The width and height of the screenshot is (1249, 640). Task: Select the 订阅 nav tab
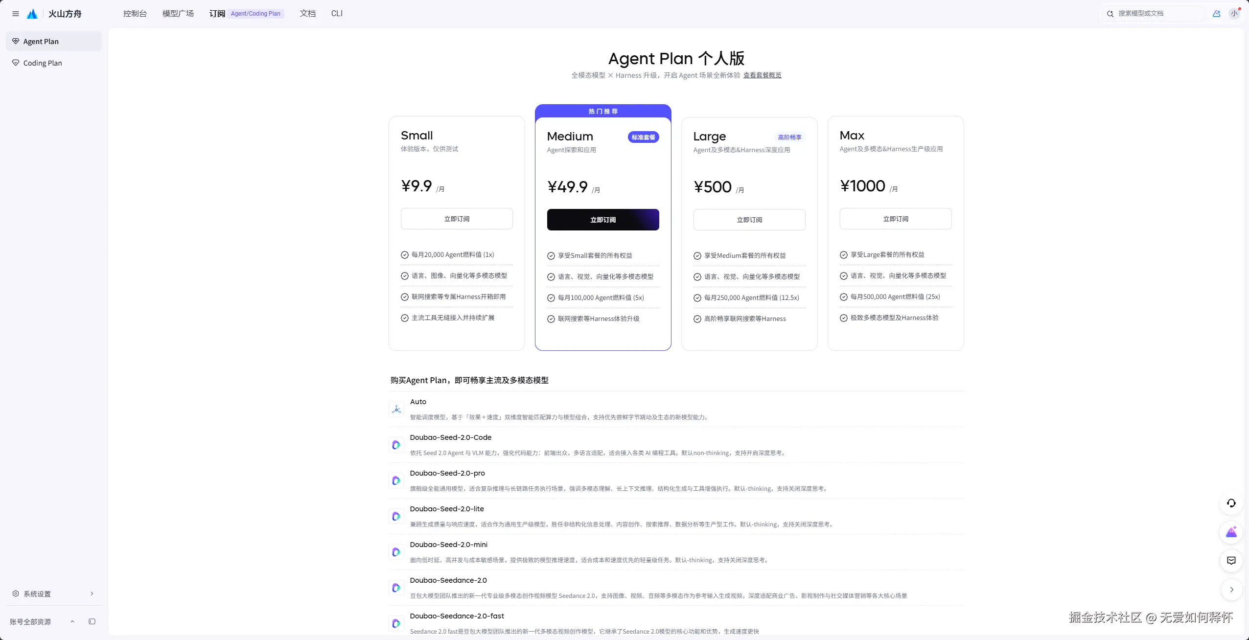[x=217, y=14]
